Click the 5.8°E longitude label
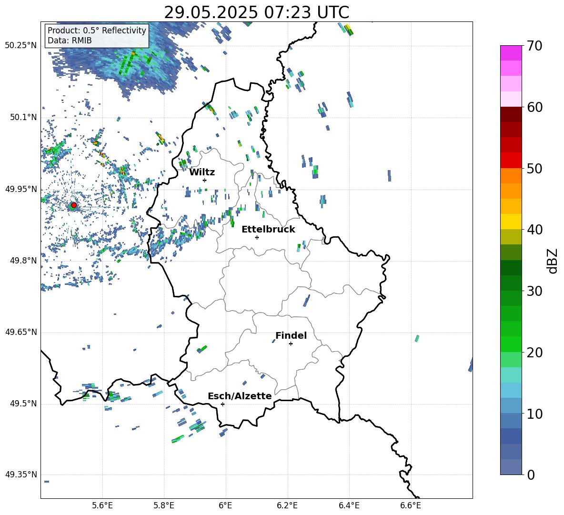The image size is (564, 515). [164, 505]
